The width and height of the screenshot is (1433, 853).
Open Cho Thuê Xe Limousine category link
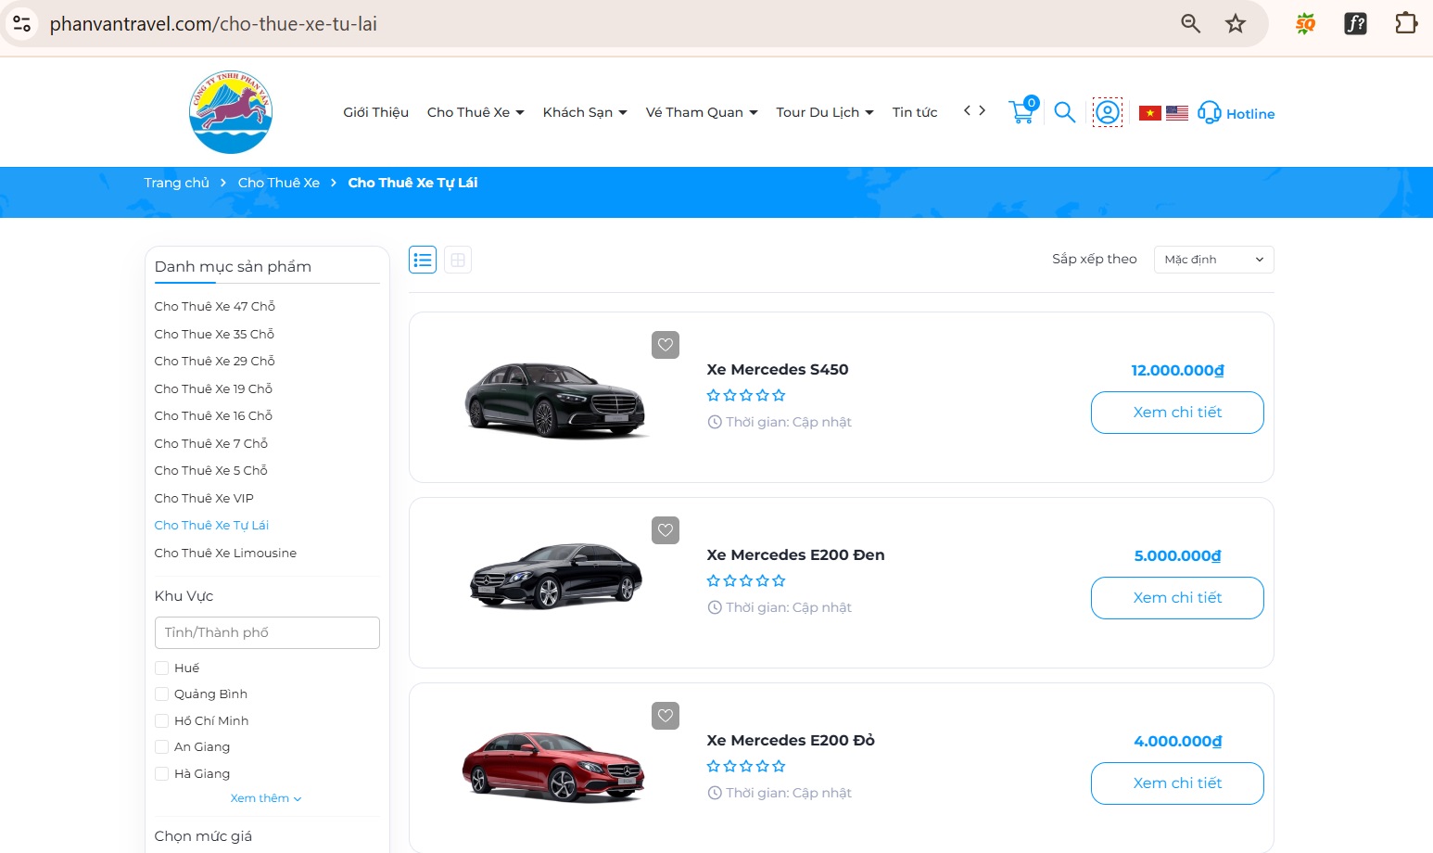pyautogui.click(x=225, y=553)
